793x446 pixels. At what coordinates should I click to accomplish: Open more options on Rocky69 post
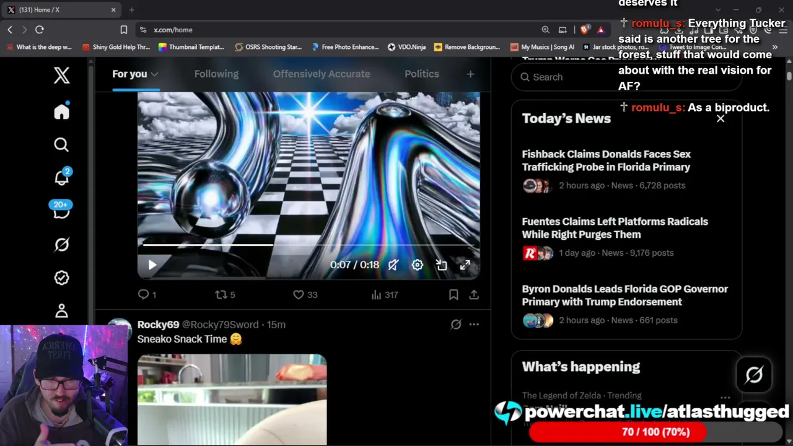474,325
